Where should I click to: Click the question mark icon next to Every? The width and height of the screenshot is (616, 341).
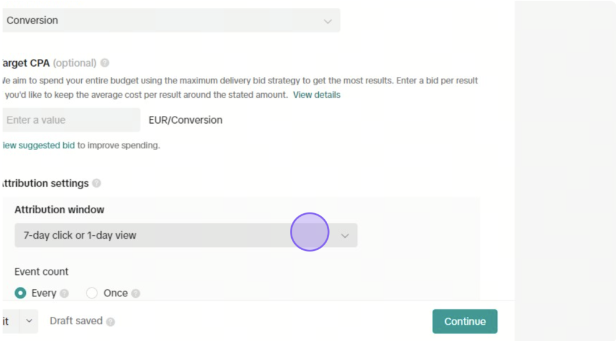pos(64,293)
